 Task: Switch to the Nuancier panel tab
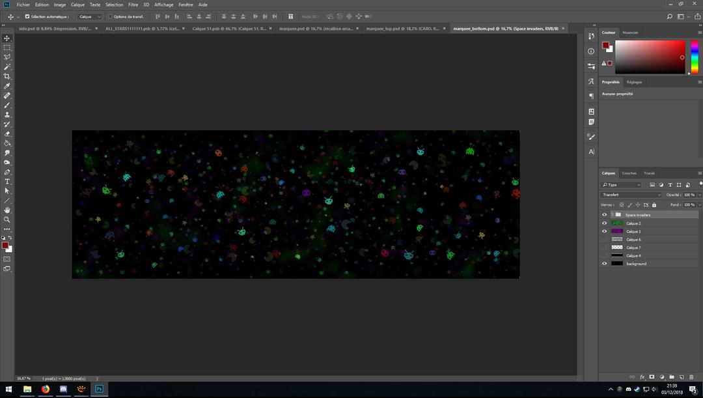630,33
